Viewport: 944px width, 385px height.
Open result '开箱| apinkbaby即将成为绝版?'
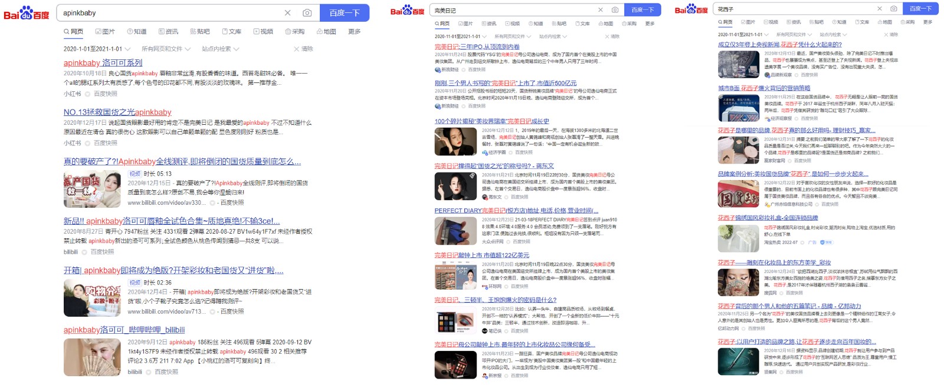[x=173, y=271]
